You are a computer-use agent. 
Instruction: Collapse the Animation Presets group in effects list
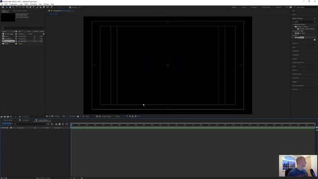point(293,24)
